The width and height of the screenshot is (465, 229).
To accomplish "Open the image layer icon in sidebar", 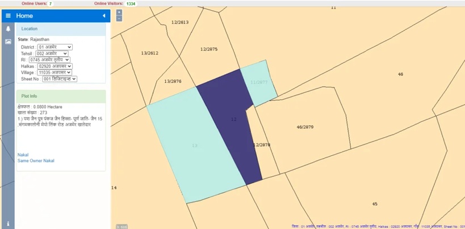I will click(x=8, y=42).
